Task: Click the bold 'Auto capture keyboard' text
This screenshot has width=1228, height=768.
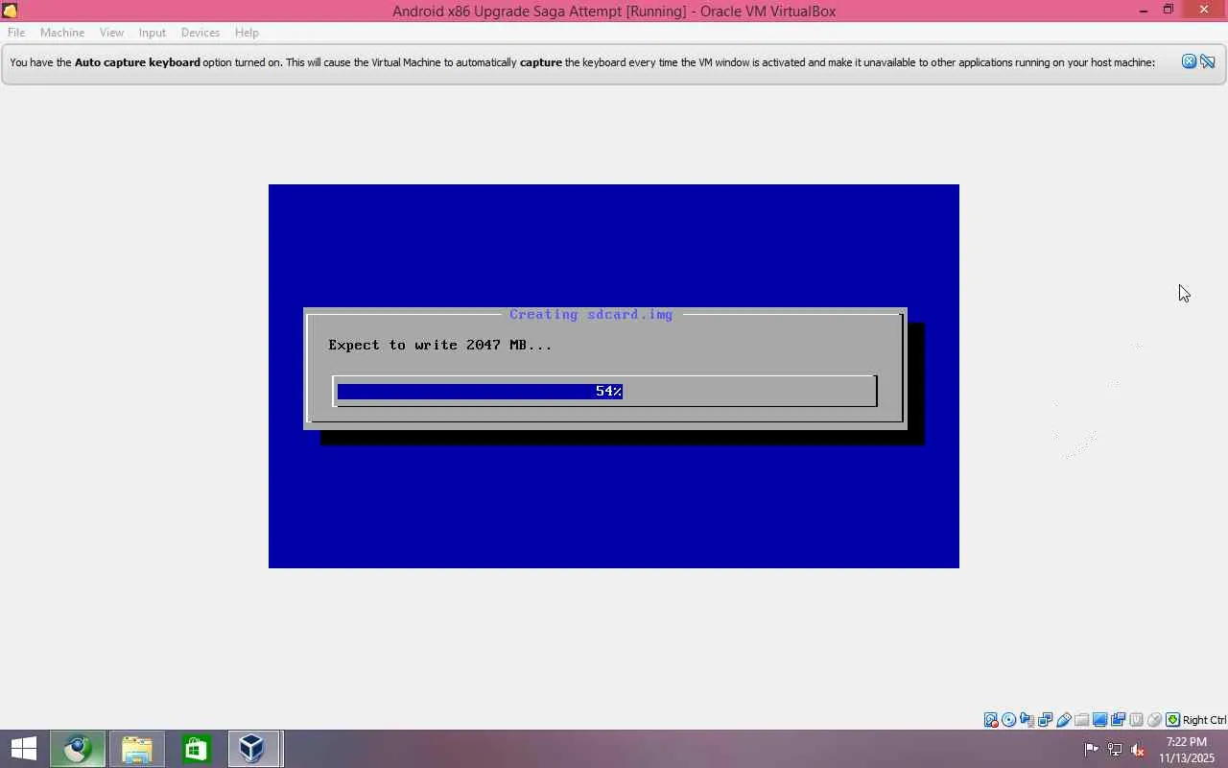Action: [137, 62]
